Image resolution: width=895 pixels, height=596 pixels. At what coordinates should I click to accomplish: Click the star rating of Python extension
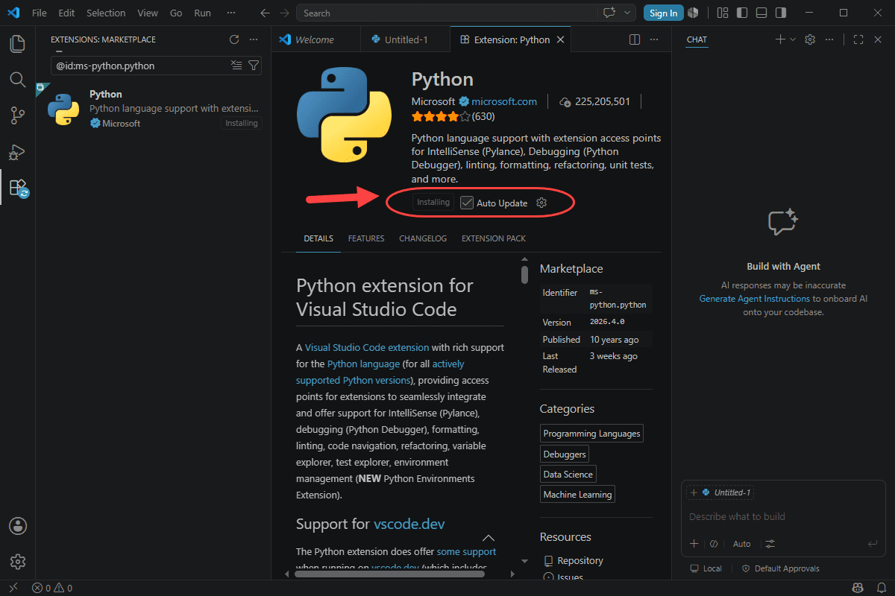tap(441, 116)
